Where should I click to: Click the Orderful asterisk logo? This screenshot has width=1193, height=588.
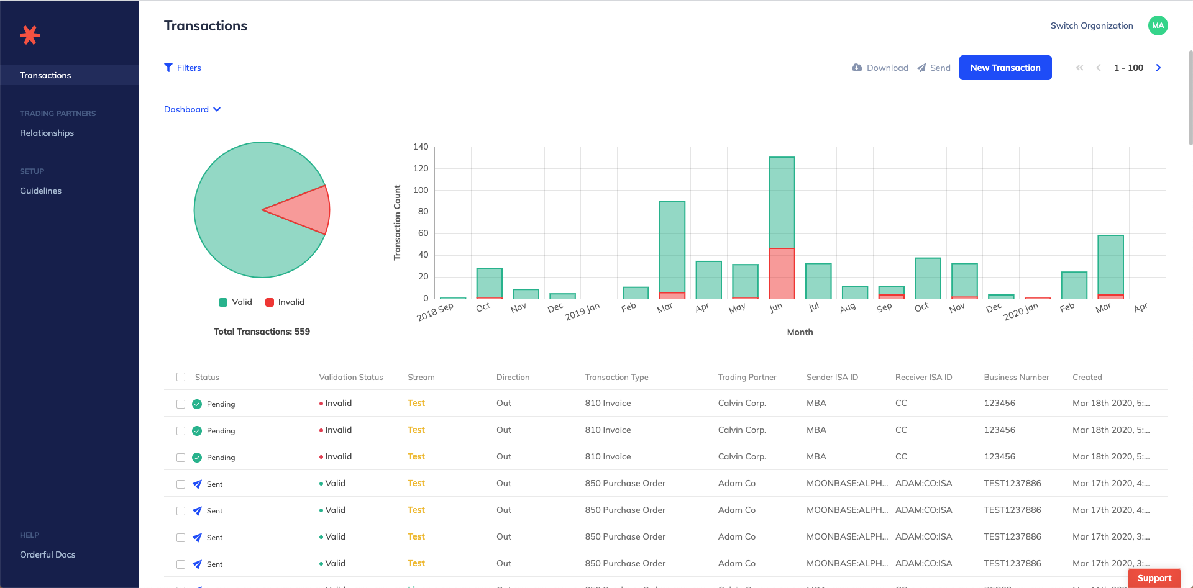coord(30,35)
